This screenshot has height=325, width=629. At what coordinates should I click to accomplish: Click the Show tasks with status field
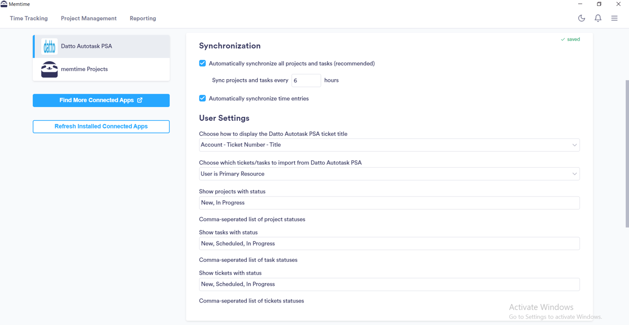tap(389, 243)
